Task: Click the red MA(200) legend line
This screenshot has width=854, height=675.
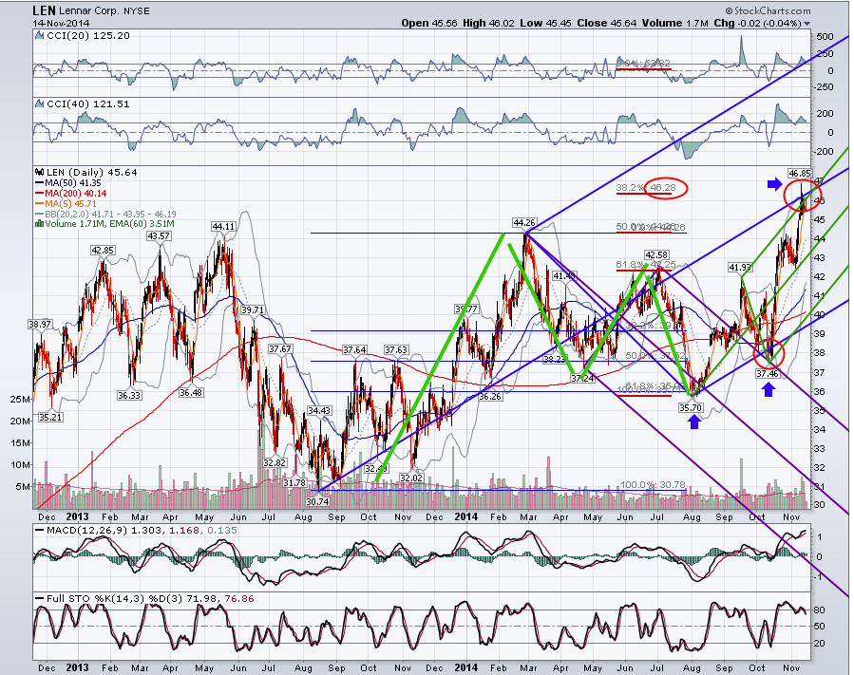Action: (x=39, y=194)
